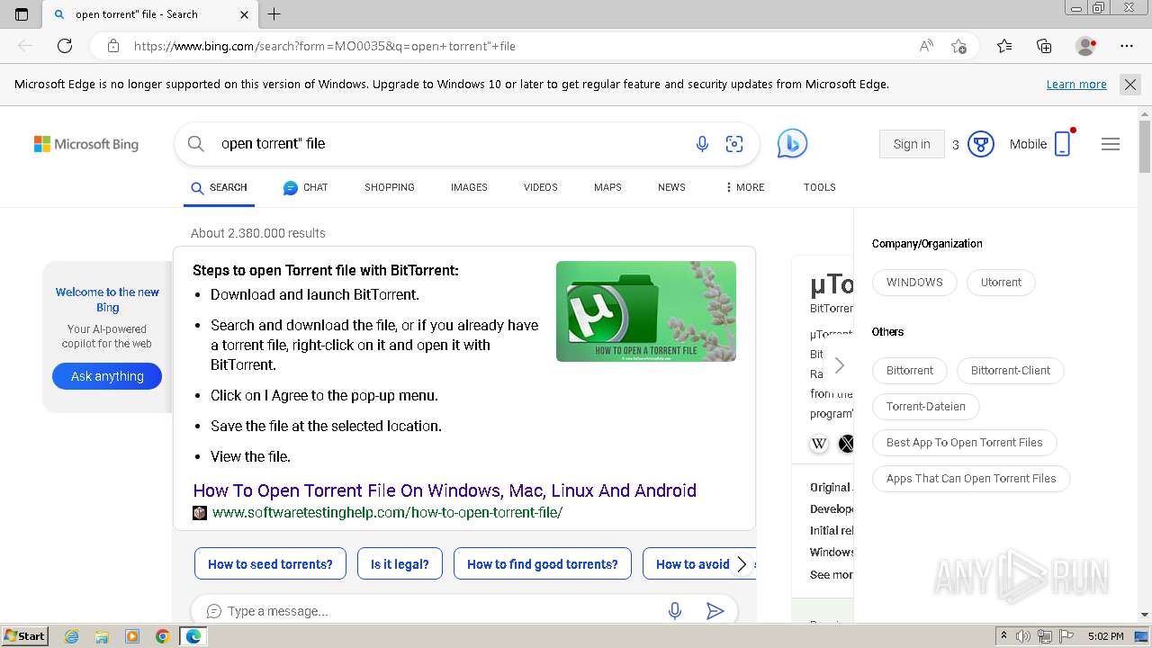Click the Bing search text field
Image resolution: width=1152 pixels, height=648 pixels.
450,143
